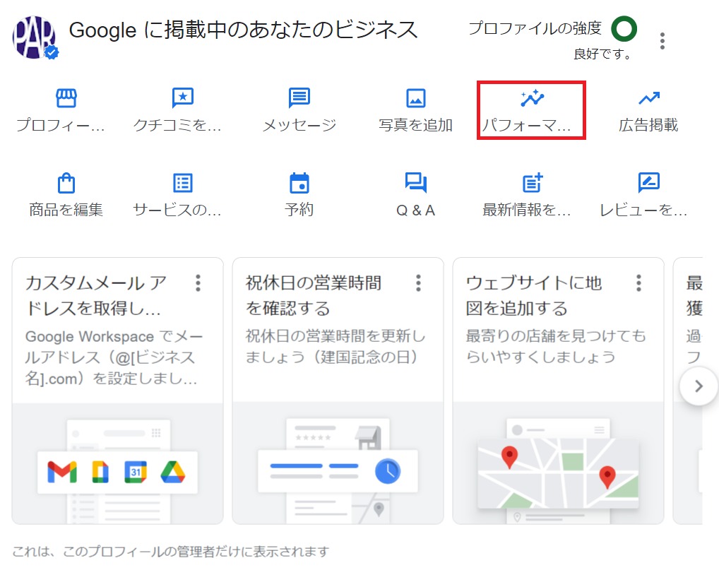
Task: Click the プロファイルの強度 label
Action: (x=535, y=28)
